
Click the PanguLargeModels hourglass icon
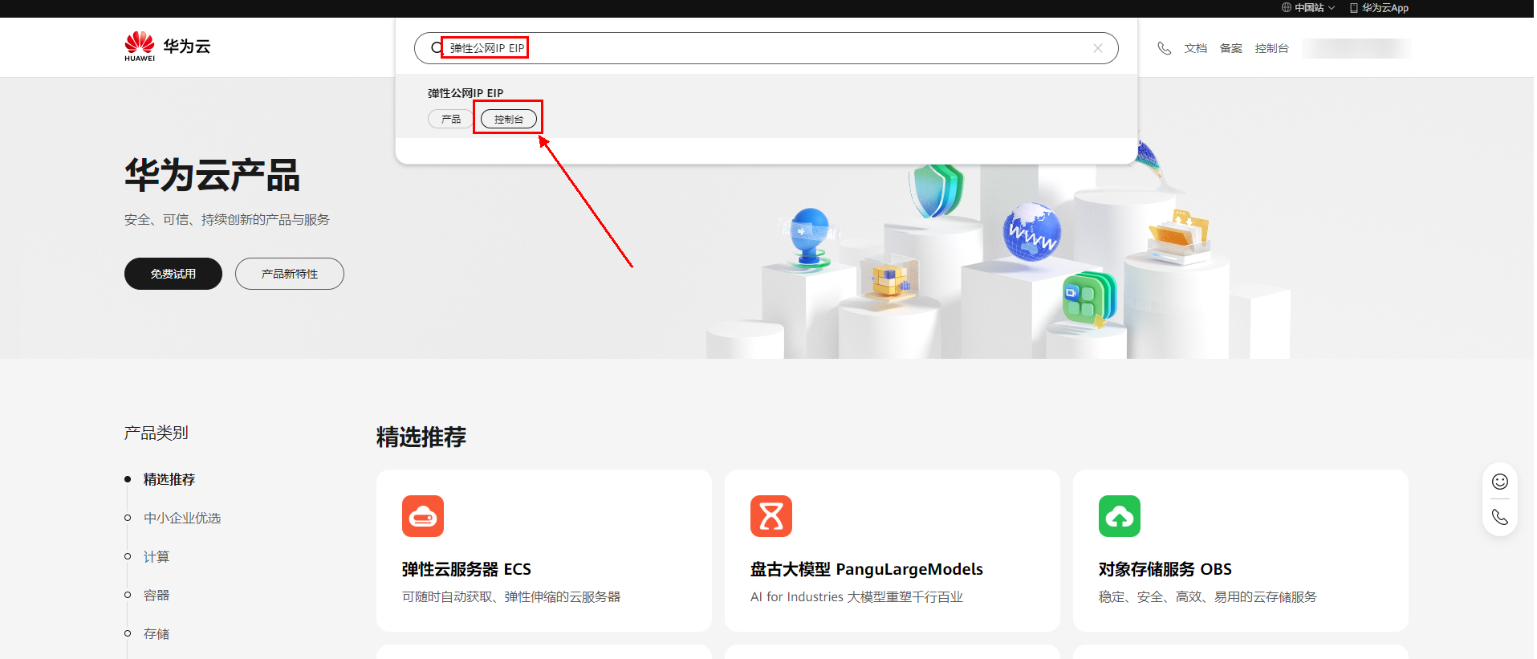pos(771,516)
